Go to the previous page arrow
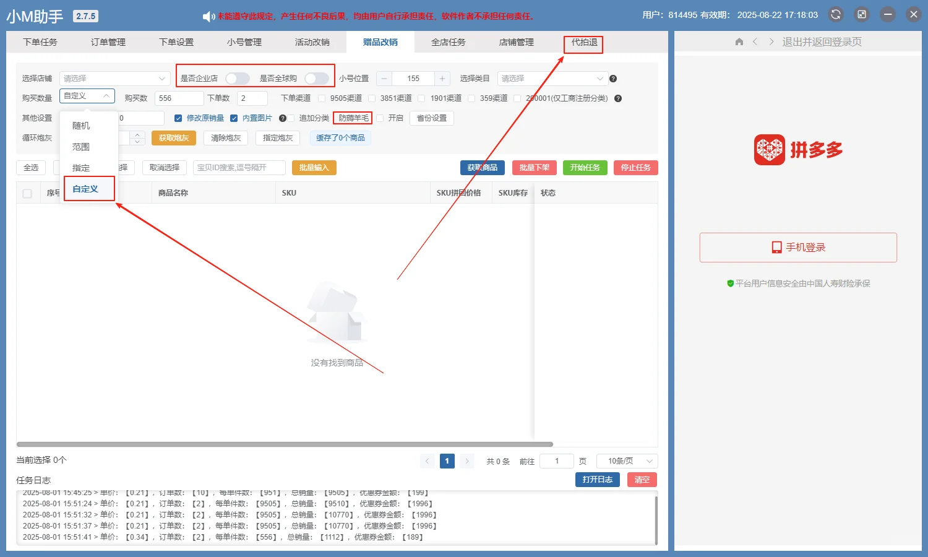This screenshot has height=557, width=928. click(x=427, y=461)
